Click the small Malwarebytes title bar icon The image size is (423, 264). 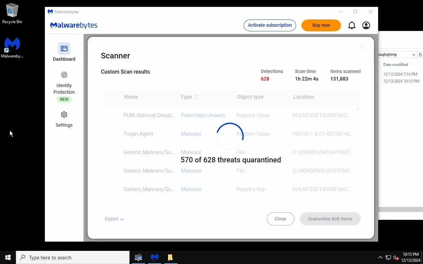click(50, 12)
